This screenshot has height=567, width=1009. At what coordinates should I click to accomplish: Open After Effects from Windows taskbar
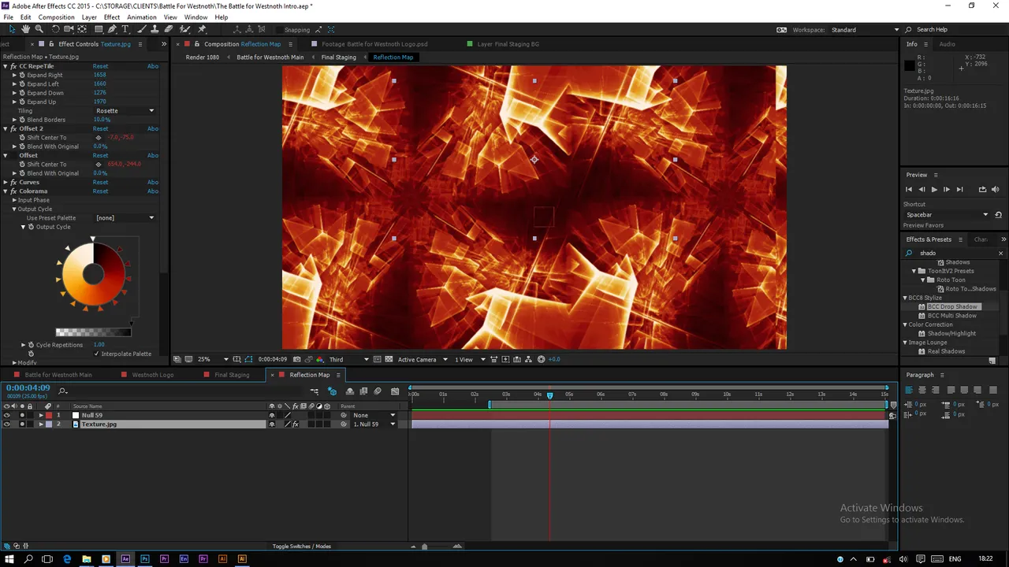point(125,559)
